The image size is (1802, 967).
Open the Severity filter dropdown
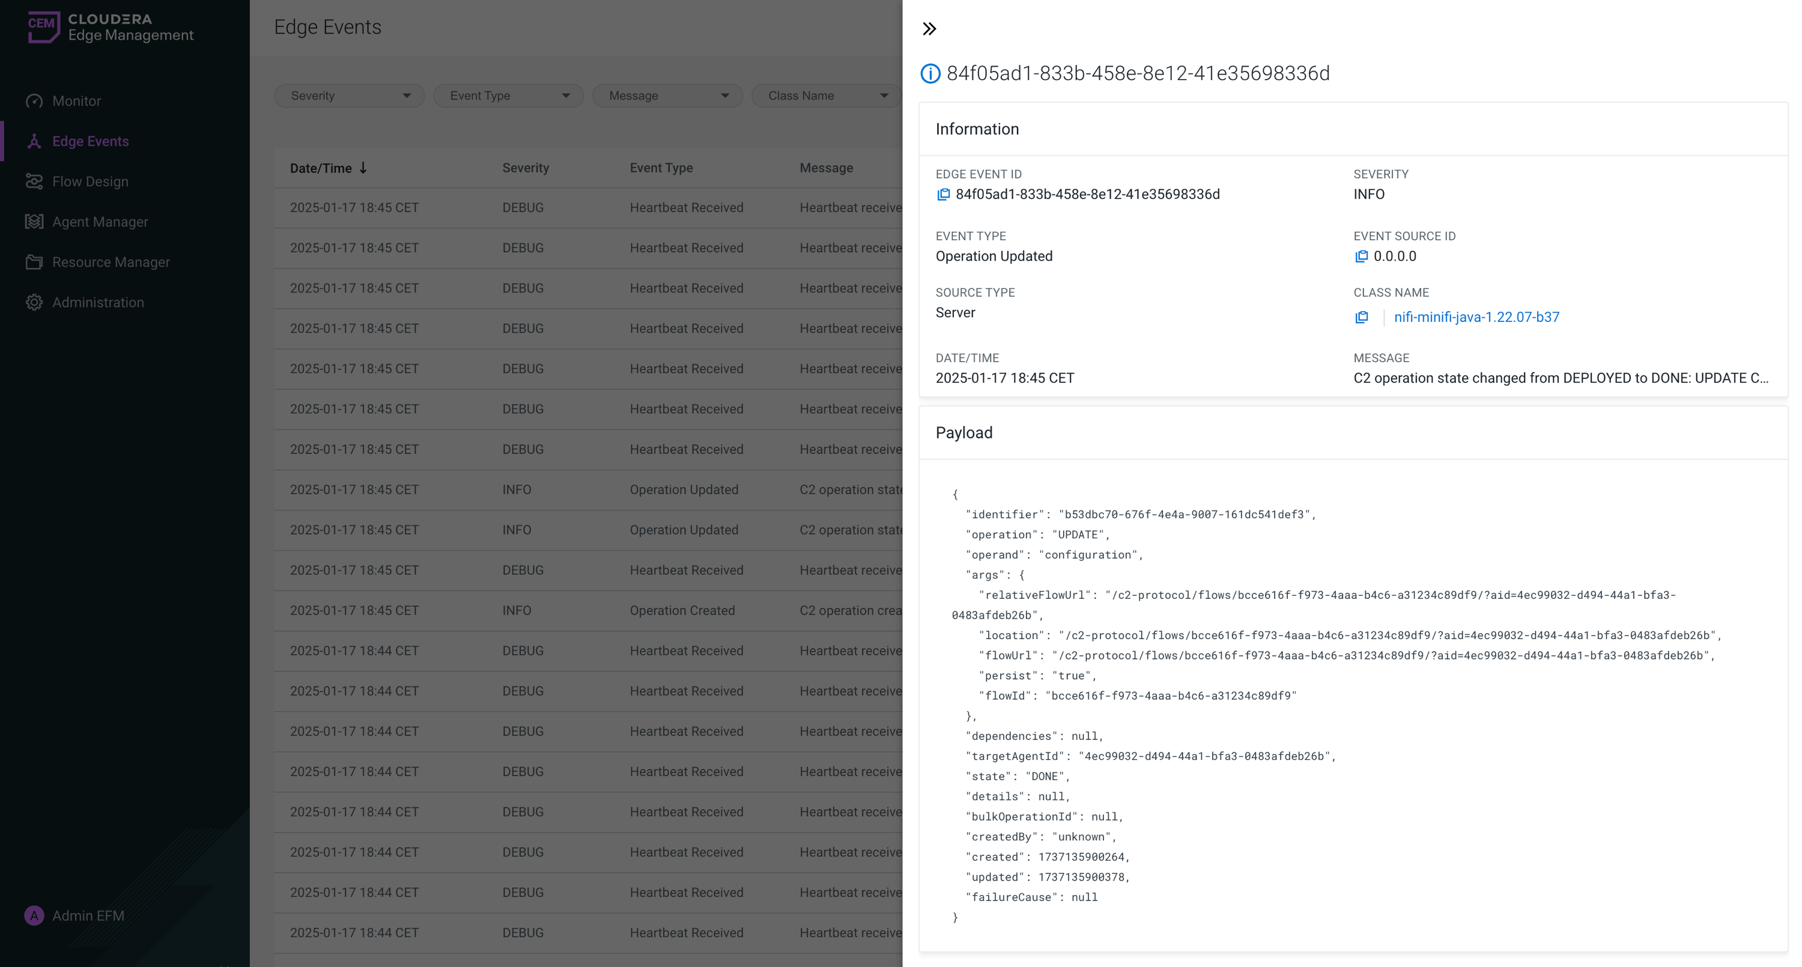tap(349, 96)
